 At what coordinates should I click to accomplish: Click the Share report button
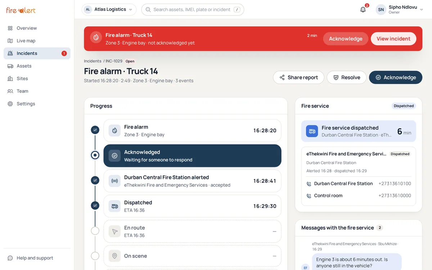coord(298,77)
